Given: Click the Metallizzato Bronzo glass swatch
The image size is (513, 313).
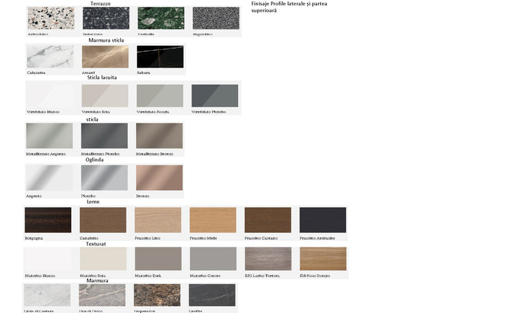Looking at the screenshot, I should [x=159, y=135].
